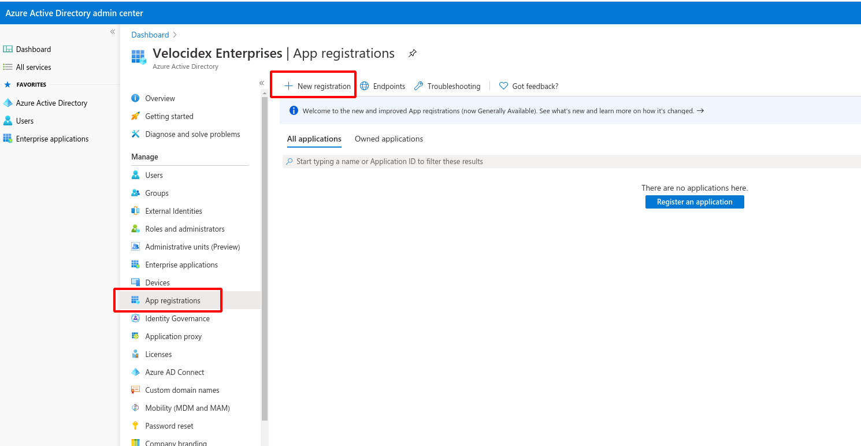
Task: Open Password reset key icon
Action: click(135, 426)
